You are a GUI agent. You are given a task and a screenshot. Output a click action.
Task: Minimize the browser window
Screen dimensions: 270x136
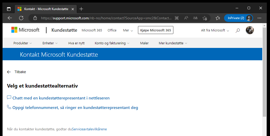pyautogui.click(x=237, y=8)
